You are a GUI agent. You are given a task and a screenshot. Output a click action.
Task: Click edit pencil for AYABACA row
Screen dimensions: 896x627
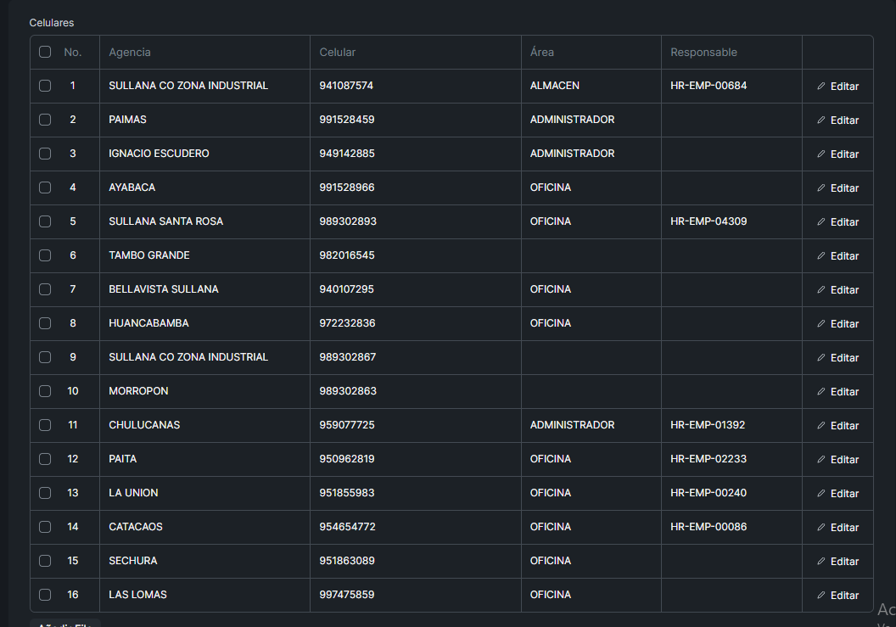[820, 188]
